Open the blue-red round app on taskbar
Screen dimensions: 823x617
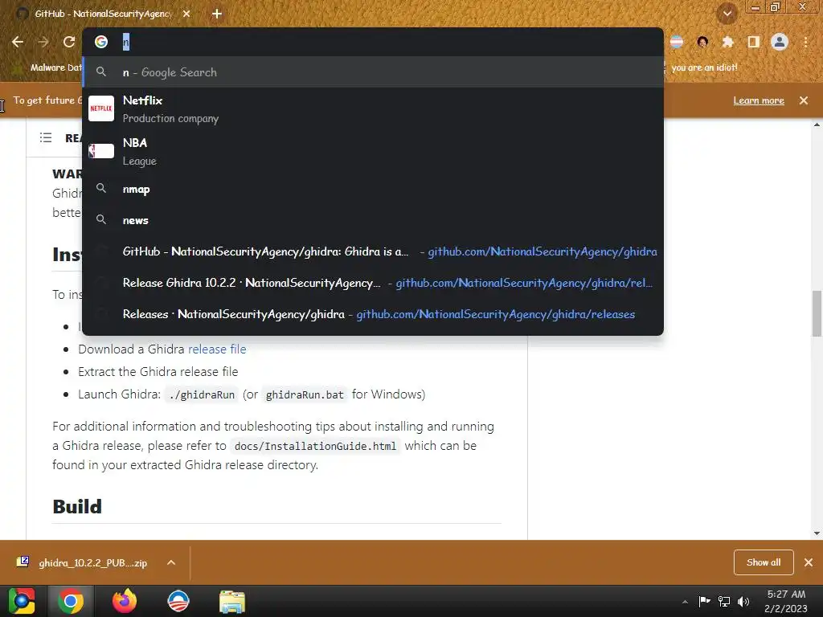point(178,601)
